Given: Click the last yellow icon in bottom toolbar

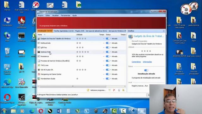Looking at the screenshot, I should pyautogui.click(x=123, y=90).
